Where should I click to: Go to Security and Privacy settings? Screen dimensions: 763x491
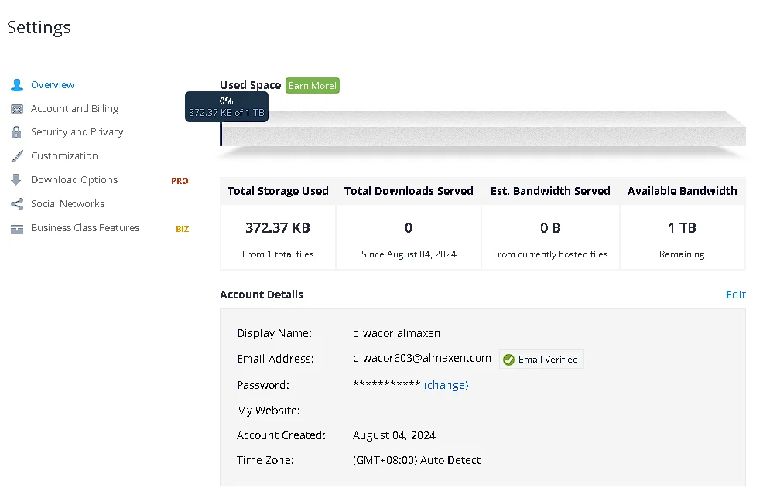coord(77,131)
